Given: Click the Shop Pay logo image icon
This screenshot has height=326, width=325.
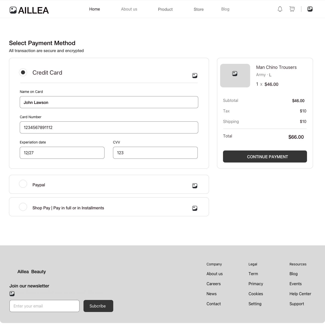Looking at the screenshot, I should (x=195, y=208).
